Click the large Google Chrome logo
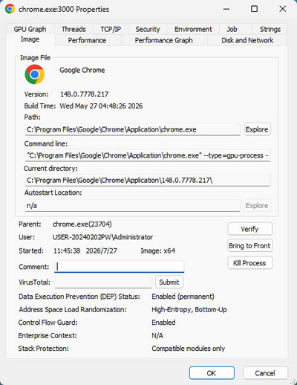The width and height of the screenshot is (297, 385). pos(35,74)
